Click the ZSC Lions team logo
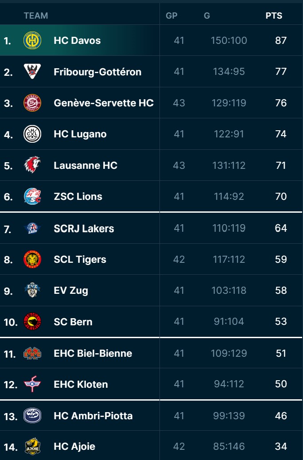This screenshot has width=303, height=460. (x=32, y=196)
